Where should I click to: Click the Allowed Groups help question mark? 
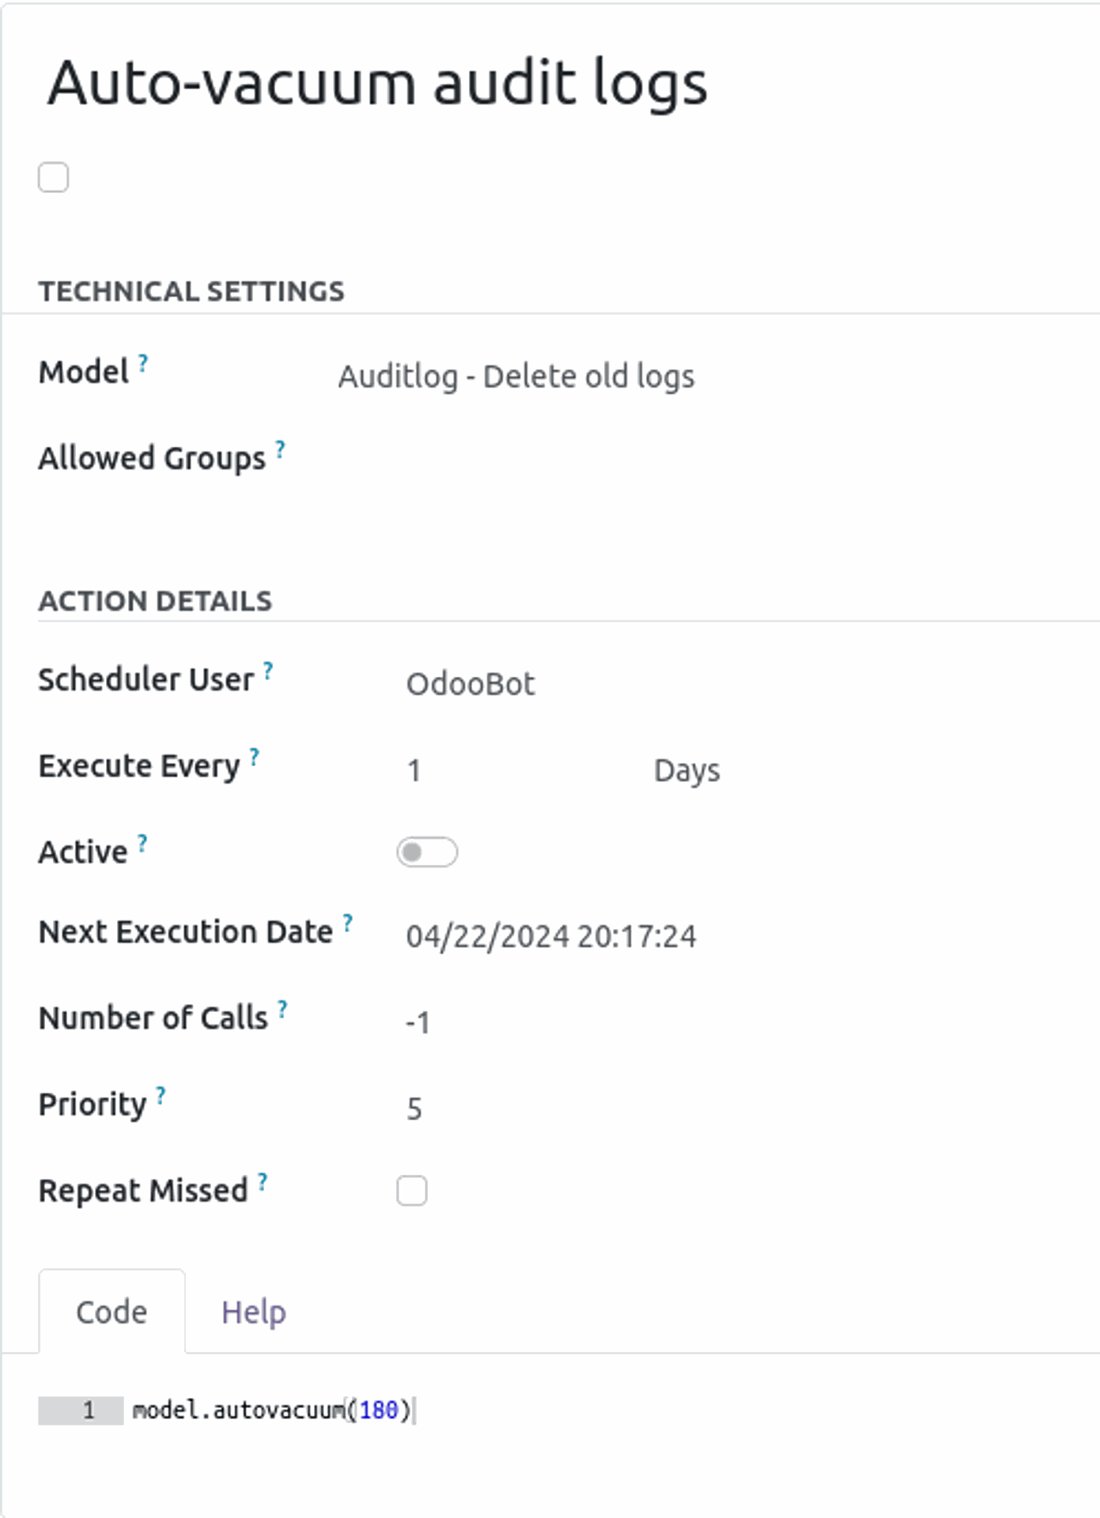click(x=280, y=450)
